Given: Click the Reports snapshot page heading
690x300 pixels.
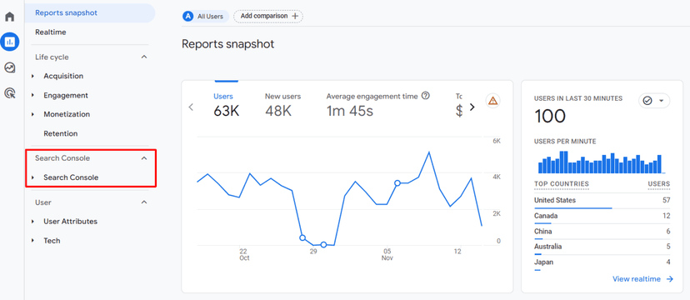Looking at the screenshot, I should tap(228, 44).
